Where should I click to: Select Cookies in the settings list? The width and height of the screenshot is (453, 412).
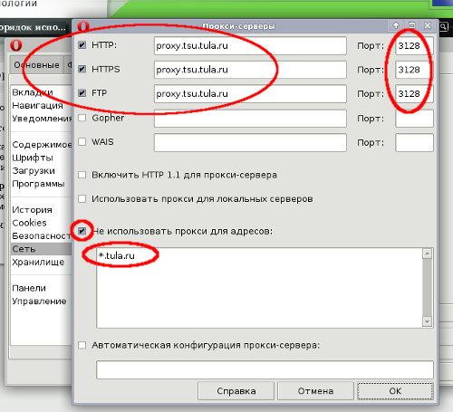pos(29,223)
